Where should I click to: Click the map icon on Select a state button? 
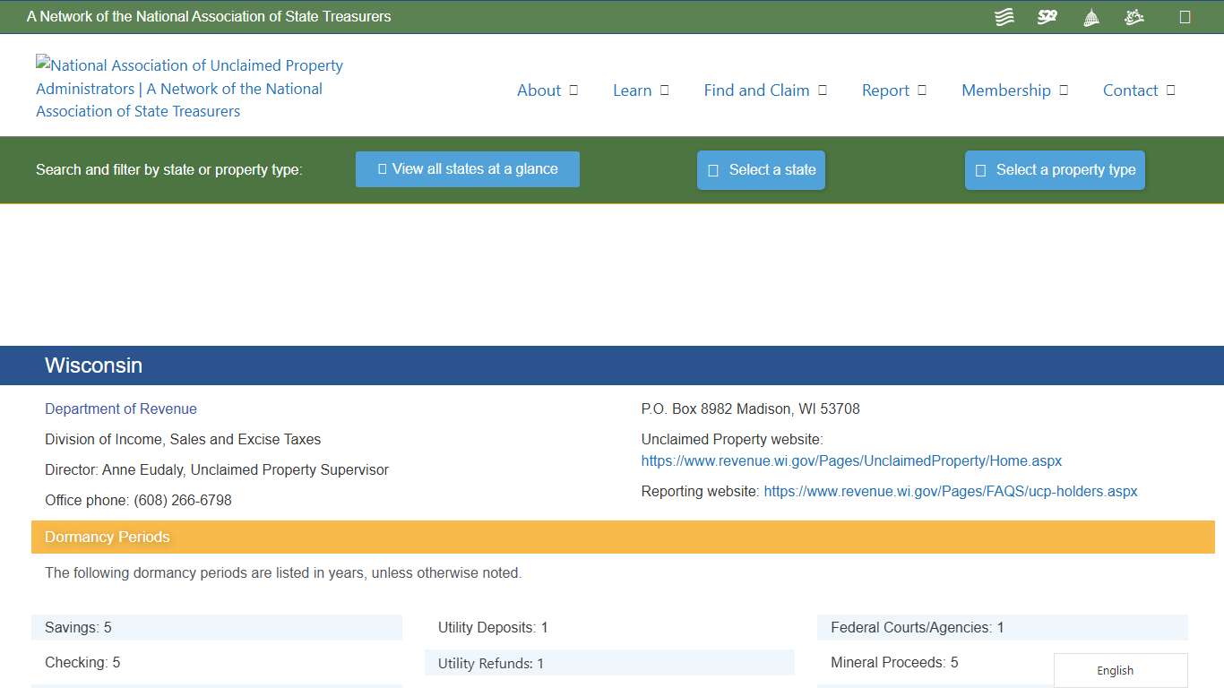712,169
